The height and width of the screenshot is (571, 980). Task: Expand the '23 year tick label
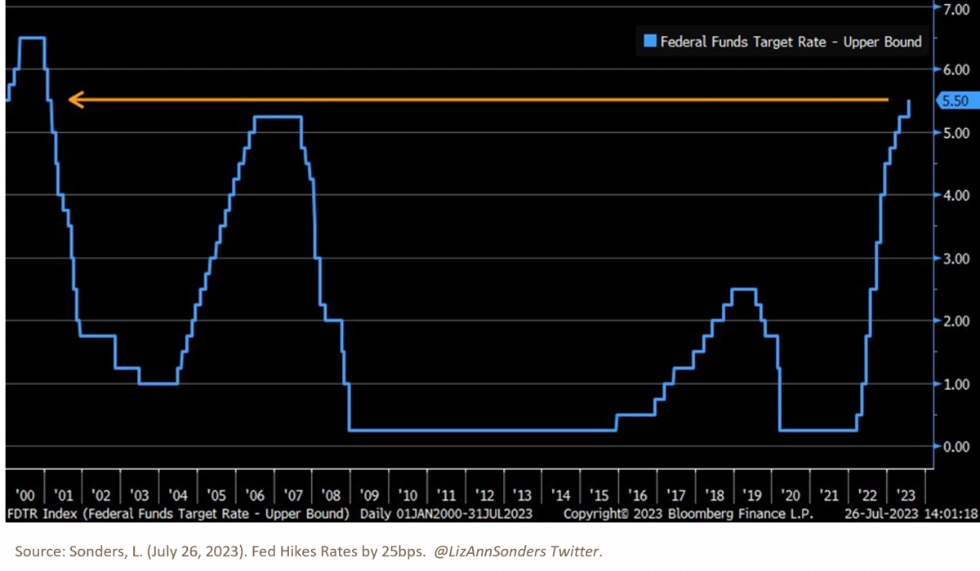pyautogui.click(x=905, y=494)
